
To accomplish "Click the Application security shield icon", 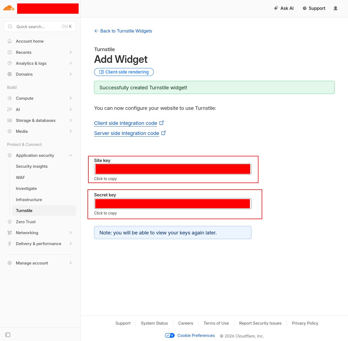I will pos(10,155).
